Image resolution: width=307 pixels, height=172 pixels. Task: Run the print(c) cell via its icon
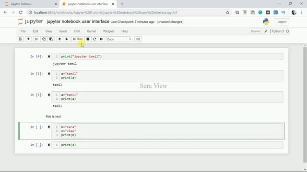tap(49, 145)
